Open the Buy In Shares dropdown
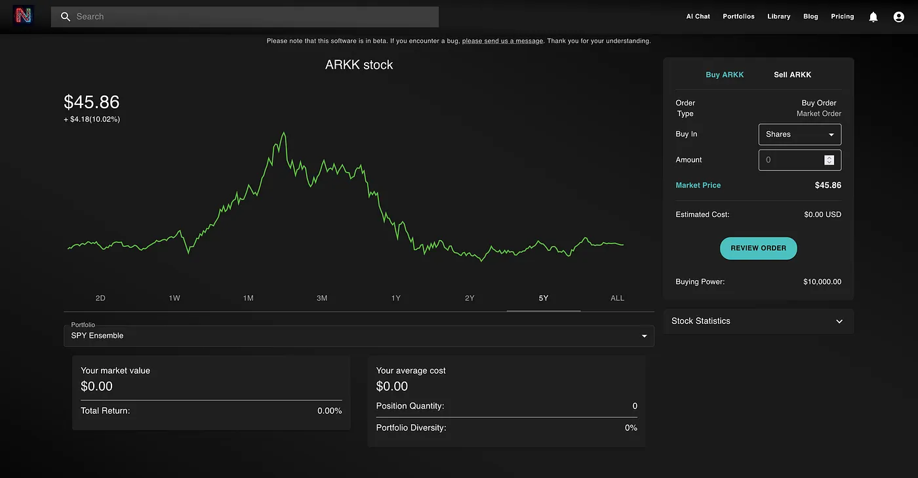The height and width of the screenshot is (478, 918). [x=800, y=134]
